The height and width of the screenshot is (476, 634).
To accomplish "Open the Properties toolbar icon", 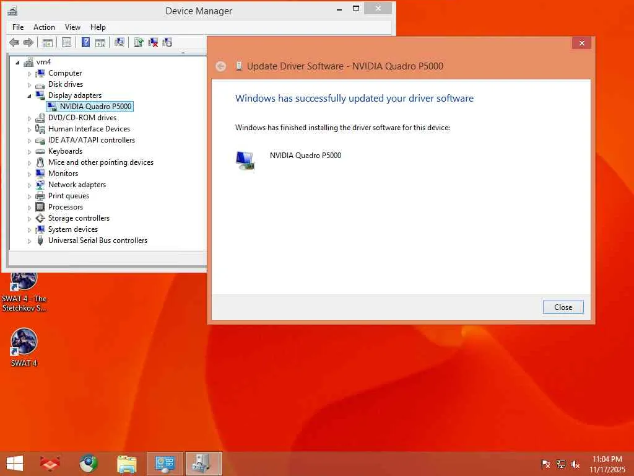I will coord(67,42).
